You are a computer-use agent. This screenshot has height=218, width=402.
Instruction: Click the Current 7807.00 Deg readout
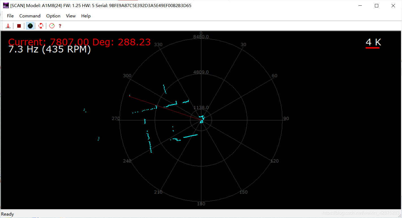[79, 42]
